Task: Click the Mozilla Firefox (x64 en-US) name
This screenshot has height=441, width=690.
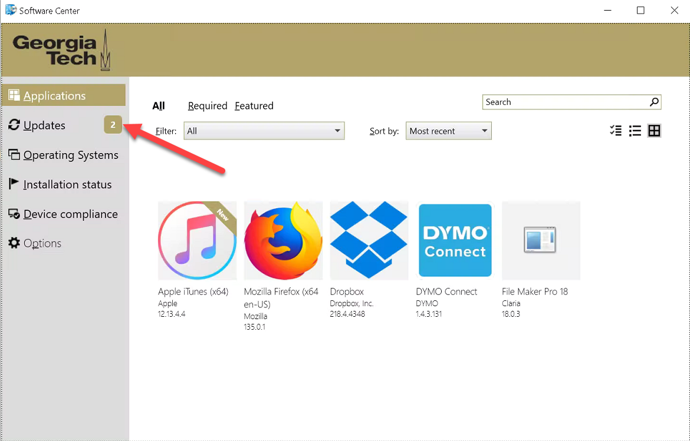Action: [281, 298]
